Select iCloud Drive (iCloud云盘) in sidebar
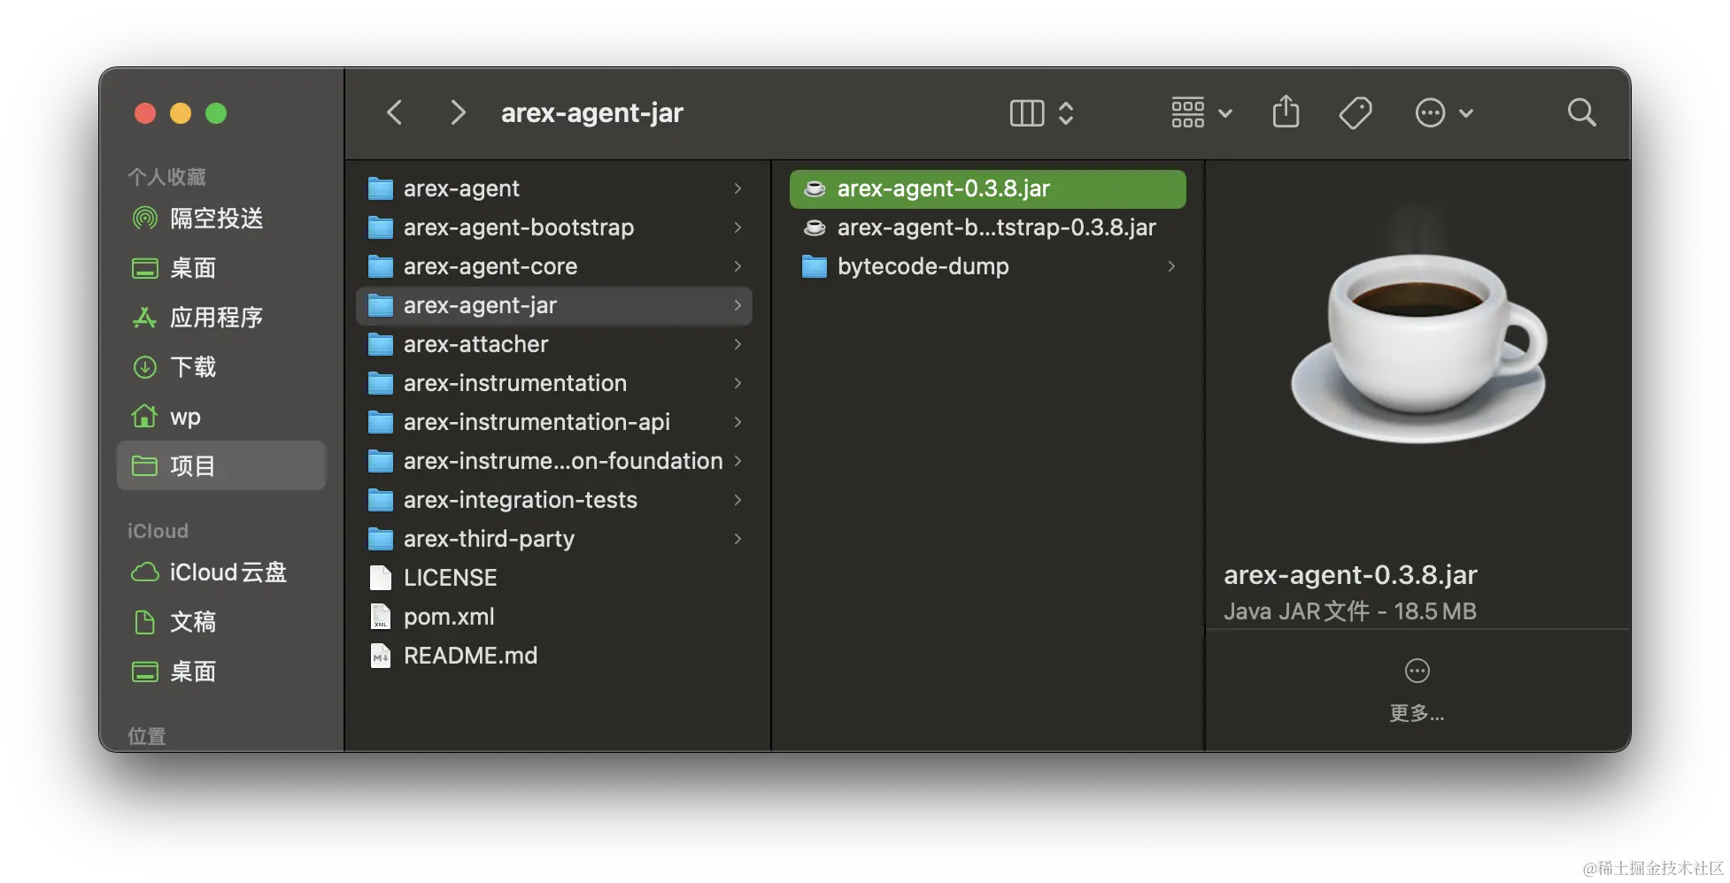1730x883 pixels. tap(228, 572)
